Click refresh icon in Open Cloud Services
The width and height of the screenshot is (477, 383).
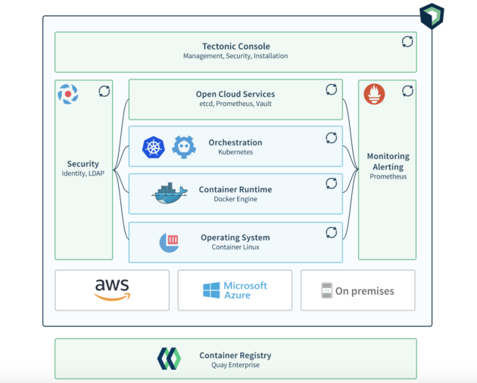[x=332, y=89]
